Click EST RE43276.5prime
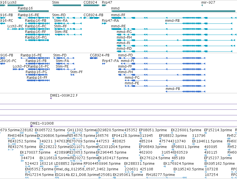This screenshot has width=237, height=179. tap(22, 147)
